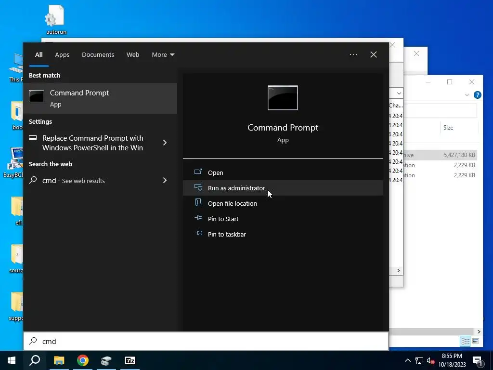Switch to the Apps search tab
This screenshot has height=370, width=493.
pyautogui.click(x=62, y=54)
